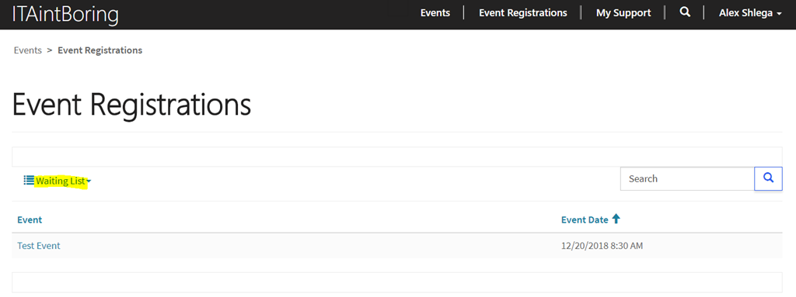Click the Event Registrations breadcrumb item
This screenshot has height=297, width=796.
(x=100, y=50)
